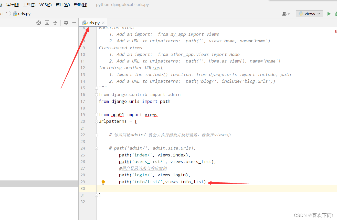The image size is (337, 220).
Task: Collapse the import fold at line 16
Action: 96,95
